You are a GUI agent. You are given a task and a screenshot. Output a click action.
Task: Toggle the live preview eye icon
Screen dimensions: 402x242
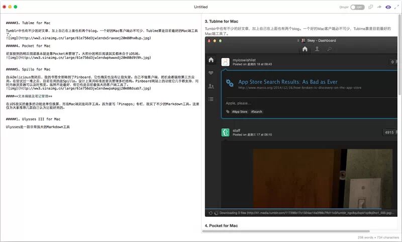pos(388,7)
